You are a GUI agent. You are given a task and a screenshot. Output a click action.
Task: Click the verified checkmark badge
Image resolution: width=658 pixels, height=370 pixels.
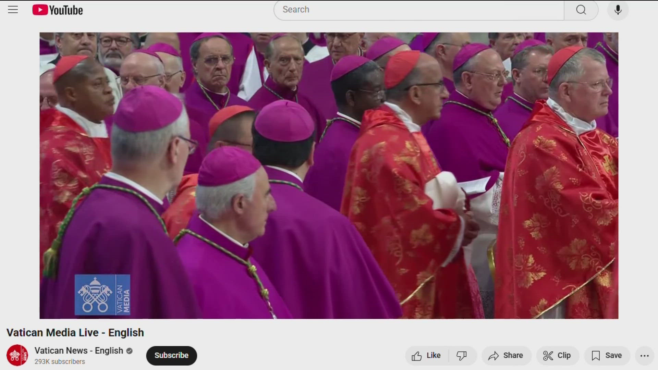click(x=129, y=351)
